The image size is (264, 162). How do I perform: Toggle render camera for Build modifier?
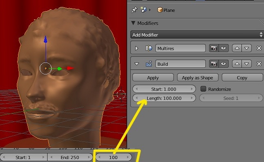214,64
